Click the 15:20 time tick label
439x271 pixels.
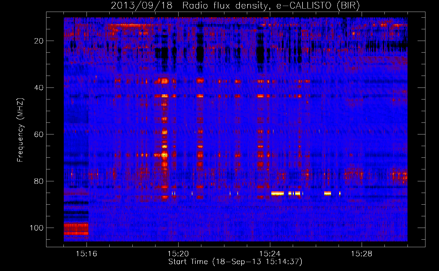coord(178,254)
